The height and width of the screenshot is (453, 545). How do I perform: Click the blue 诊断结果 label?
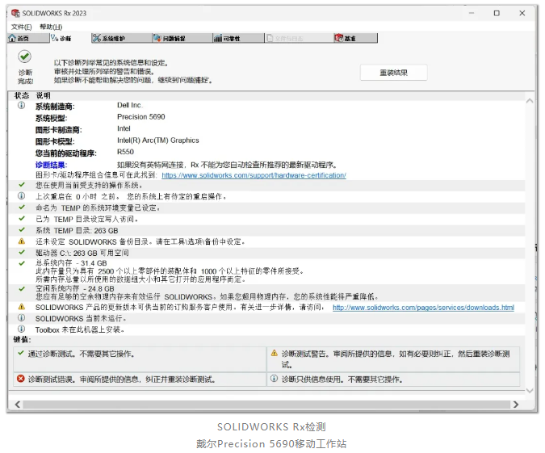[x=51, y=165]
